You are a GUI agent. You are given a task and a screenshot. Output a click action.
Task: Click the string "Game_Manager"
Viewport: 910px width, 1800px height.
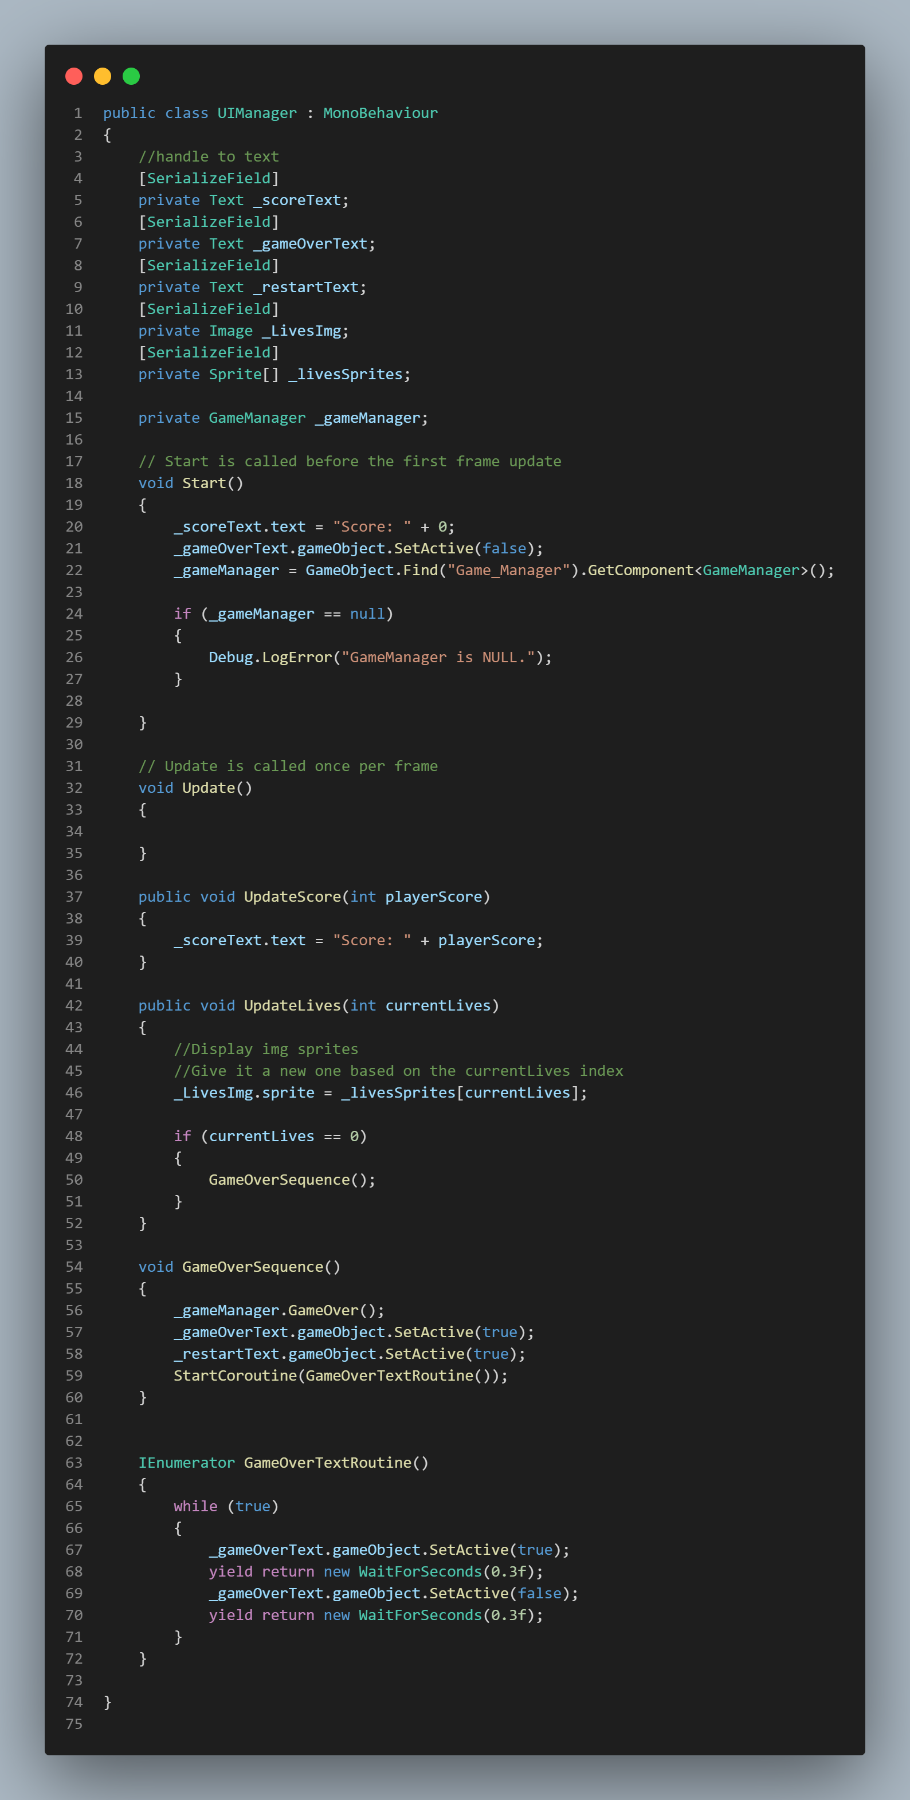(508, 570)
